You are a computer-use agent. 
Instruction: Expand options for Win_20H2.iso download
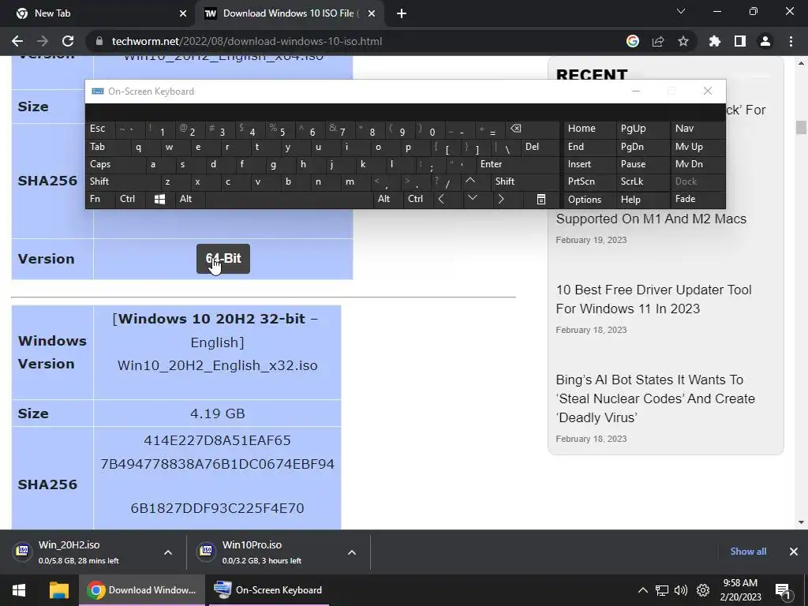(168, 552)
